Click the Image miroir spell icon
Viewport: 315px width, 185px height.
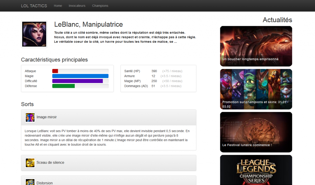pyautogui.click(x=30, y=117)
